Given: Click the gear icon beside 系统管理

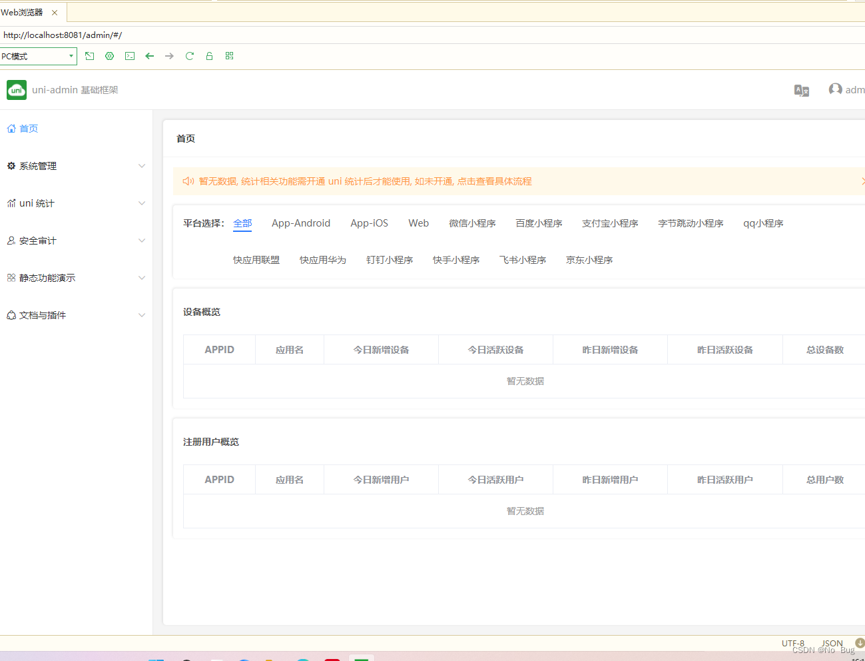Looking at the screenshot, I should pos(11,166).
